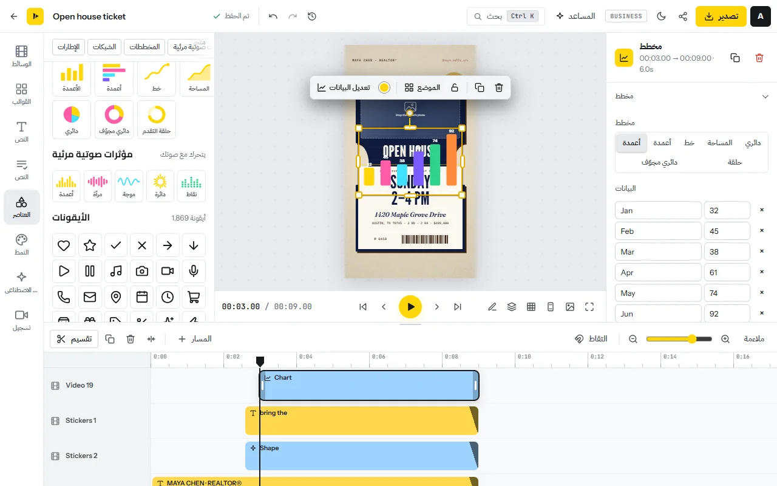Screen dimensions: 777x486
Task: Toggle the lock on the selected chart
Action: [x=455, y=87]
